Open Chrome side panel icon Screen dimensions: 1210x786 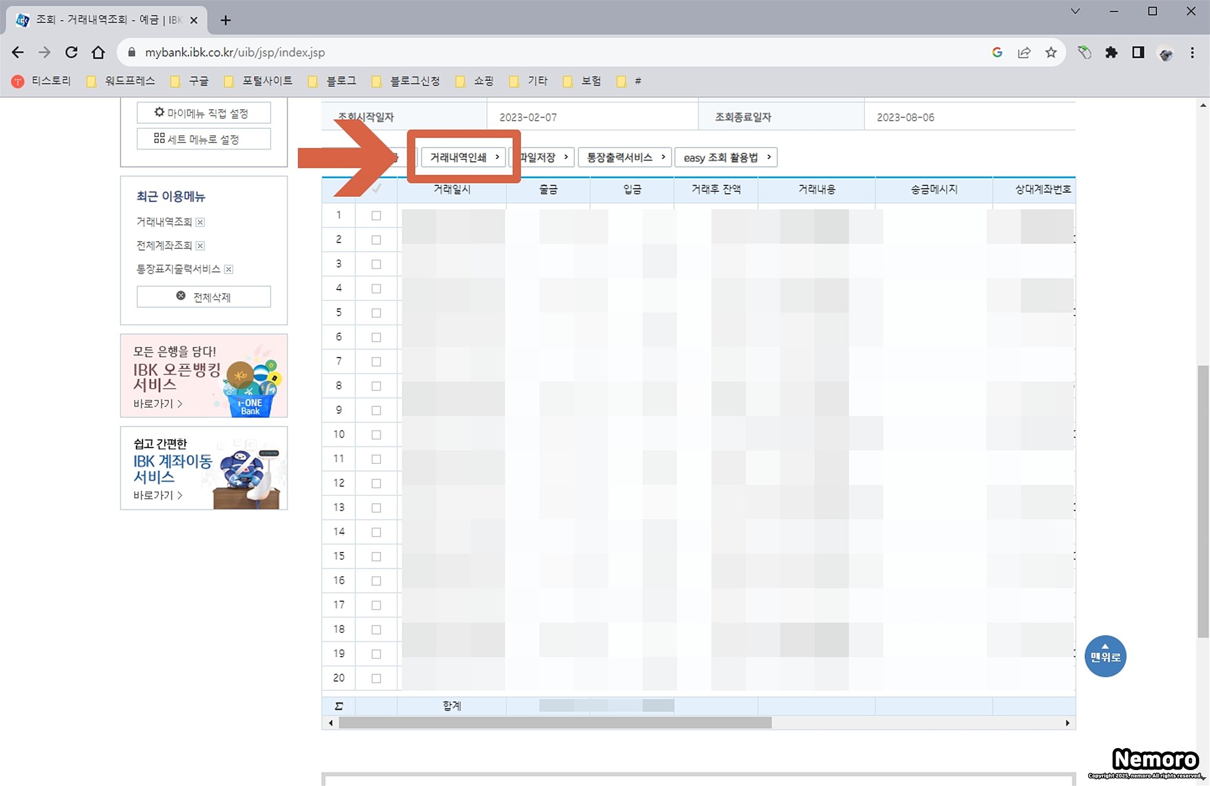pyautogui.click(x=1138, y=53)
